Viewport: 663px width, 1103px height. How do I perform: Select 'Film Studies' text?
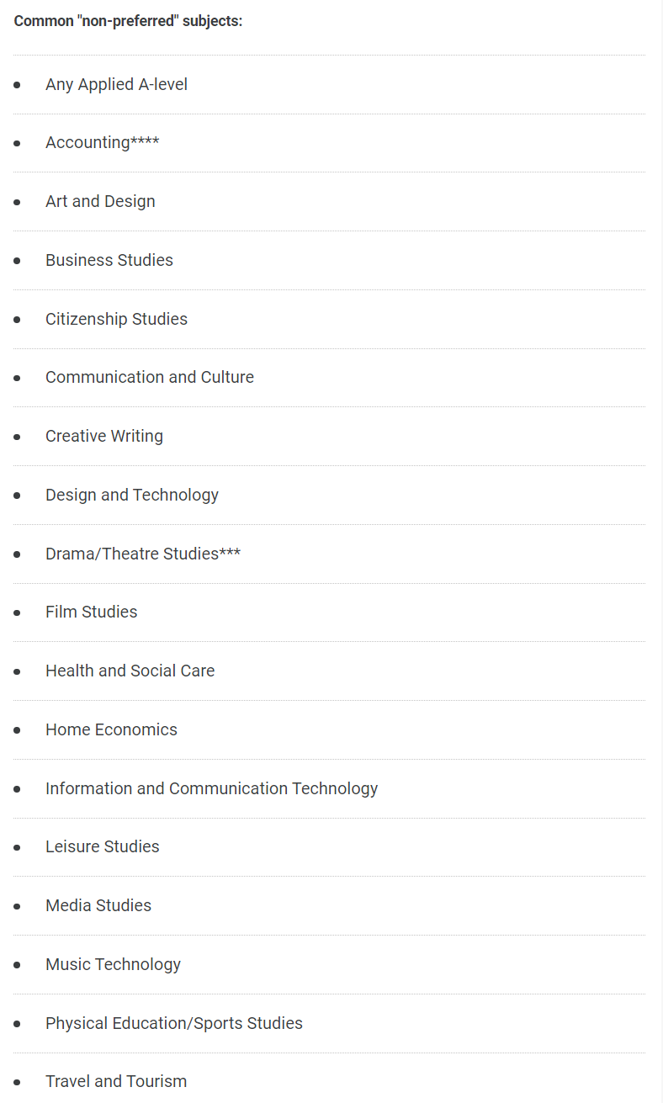91,612
